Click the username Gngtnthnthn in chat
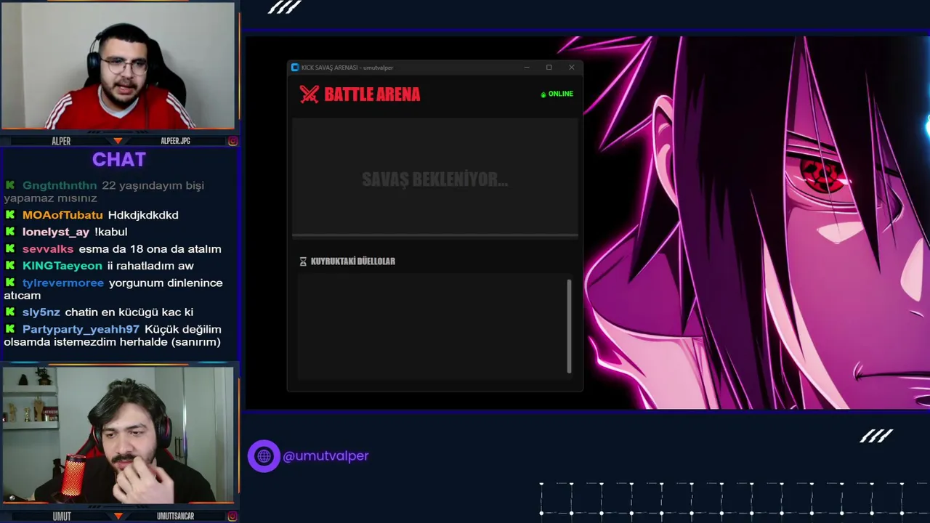The width and height of the screenshot is (930, 523). click(x=60, y=185)
